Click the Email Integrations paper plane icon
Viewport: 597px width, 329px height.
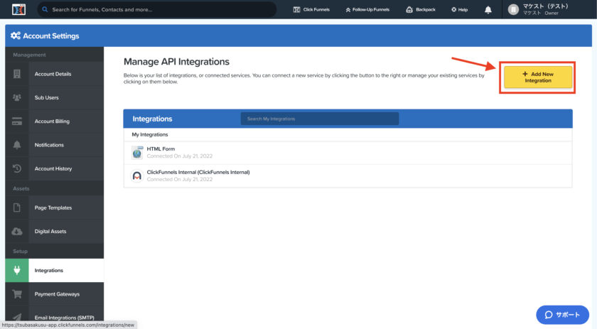[17, 317]
